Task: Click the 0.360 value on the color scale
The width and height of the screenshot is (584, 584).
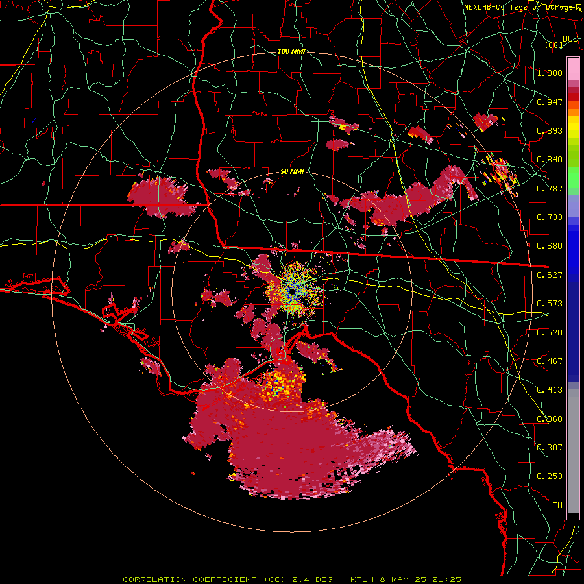Action: pos(550,419)
